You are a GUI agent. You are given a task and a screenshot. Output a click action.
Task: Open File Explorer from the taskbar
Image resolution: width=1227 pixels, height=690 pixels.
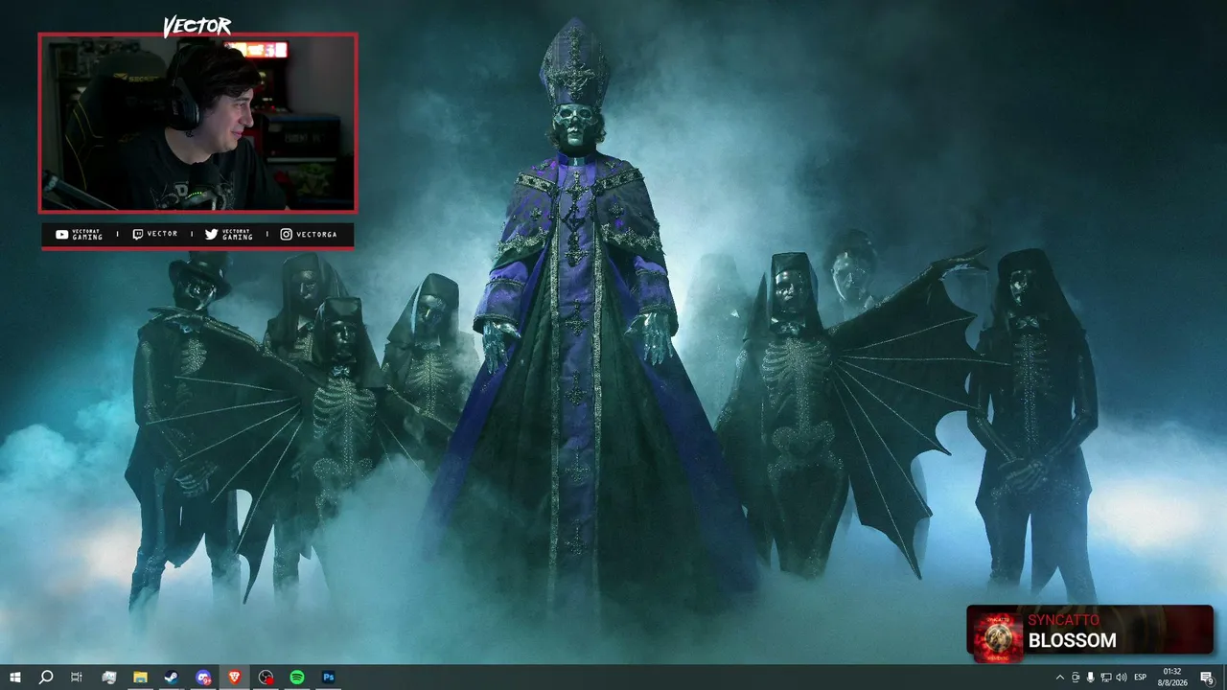pos(140,678)
